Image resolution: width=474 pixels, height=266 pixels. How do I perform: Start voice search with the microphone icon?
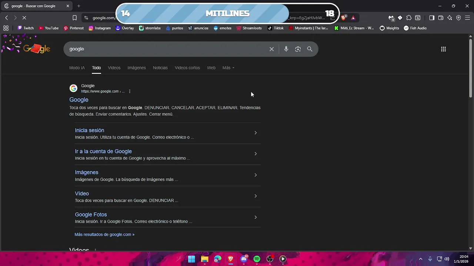[286, 49]
